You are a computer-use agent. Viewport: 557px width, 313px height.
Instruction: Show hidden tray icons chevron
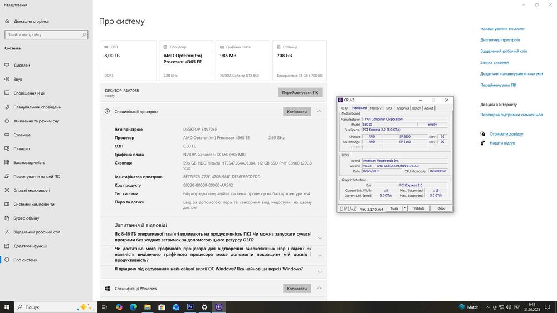coord(487,307)
